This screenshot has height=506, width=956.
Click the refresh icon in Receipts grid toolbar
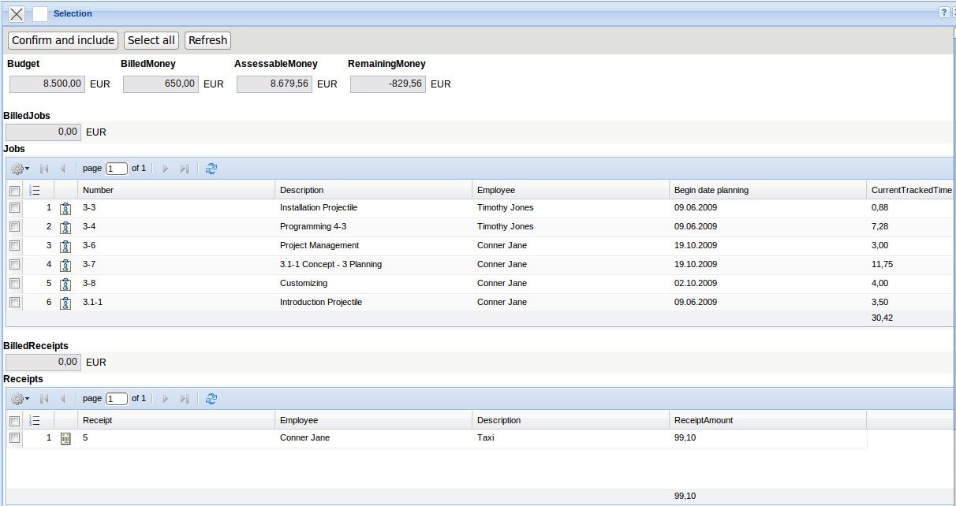tap(211, 399)
